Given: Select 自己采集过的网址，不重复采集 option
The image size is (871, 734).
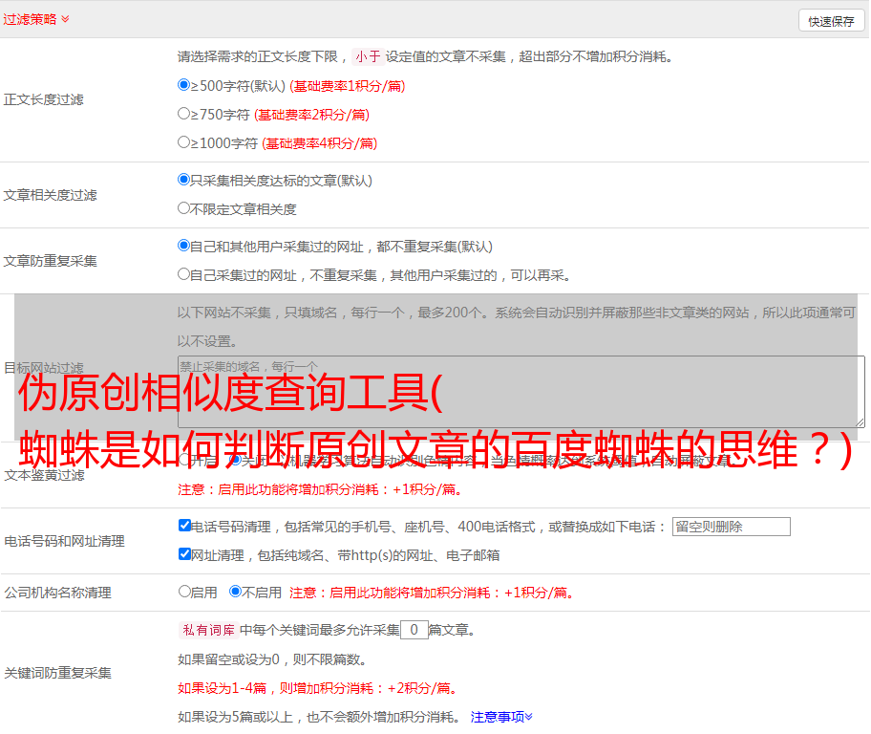Looking at the screenshot, I should tap(184, 274).
